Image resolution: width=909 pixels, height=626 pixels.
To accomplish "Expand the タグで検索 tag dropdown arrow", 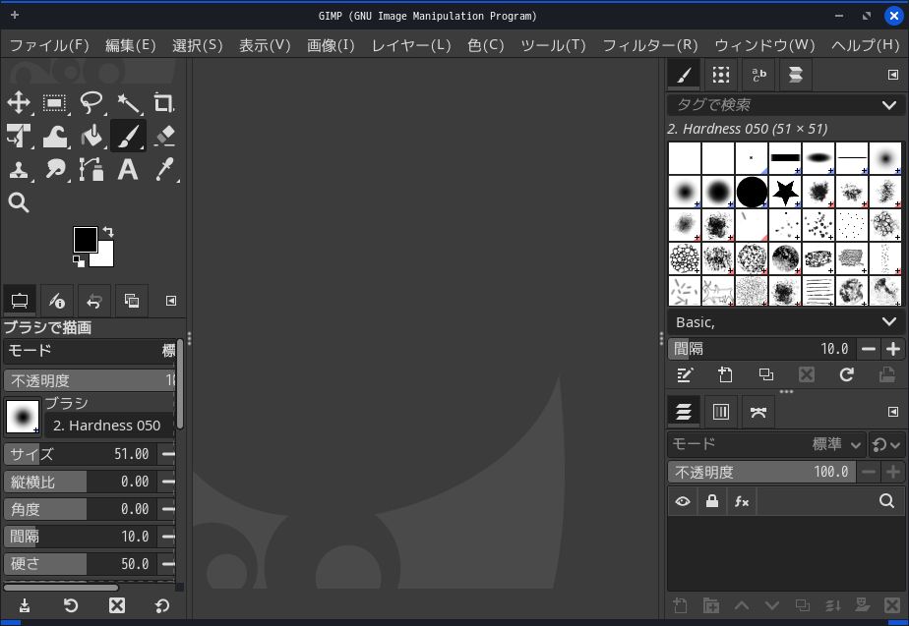I will pos(889,105).
